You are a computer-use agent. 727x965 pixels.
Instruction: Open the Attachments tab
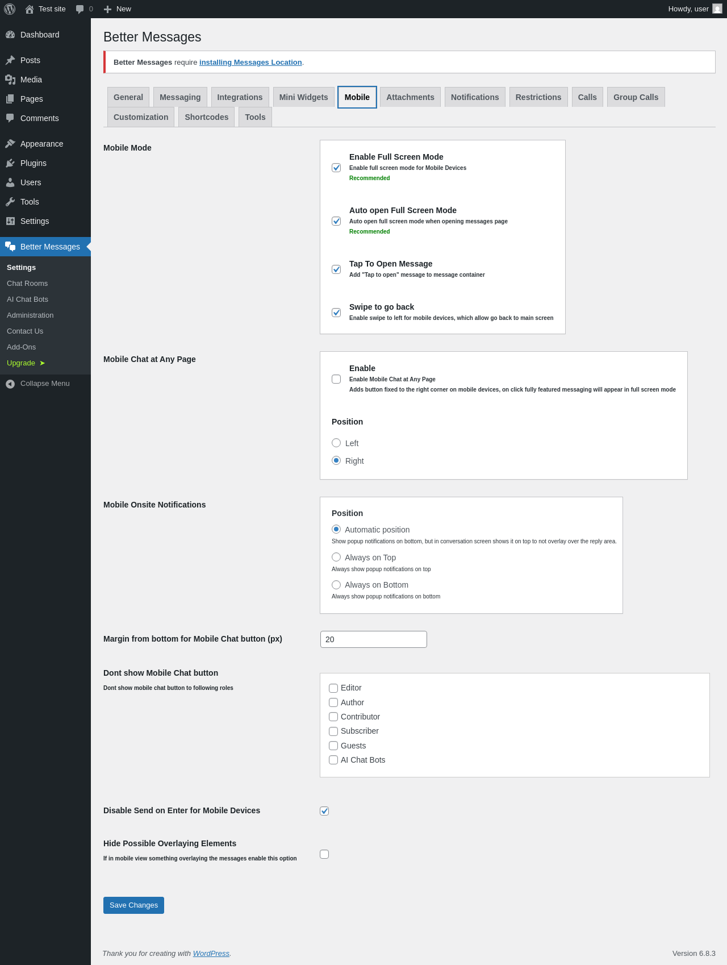click(x=410, y=97)
